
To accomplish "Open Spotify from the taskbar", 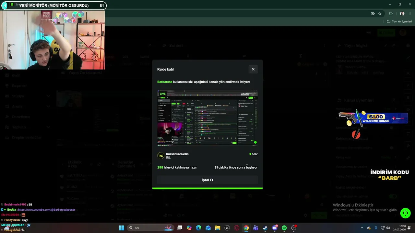I will [x=284, y=228].
